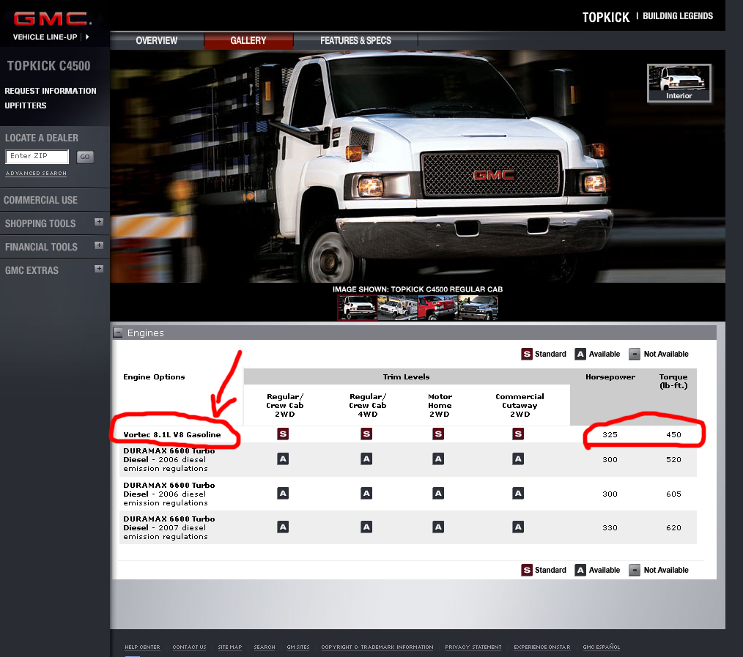
Task: Open the Upfitters link
Action: click(26, 105)
